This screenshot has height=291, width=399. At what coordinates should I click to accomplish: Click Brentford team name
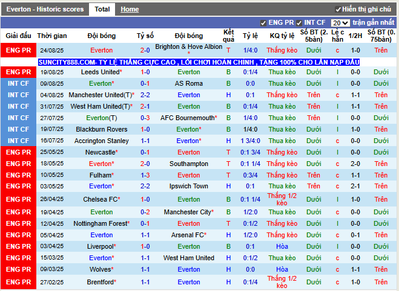point(101,282)
